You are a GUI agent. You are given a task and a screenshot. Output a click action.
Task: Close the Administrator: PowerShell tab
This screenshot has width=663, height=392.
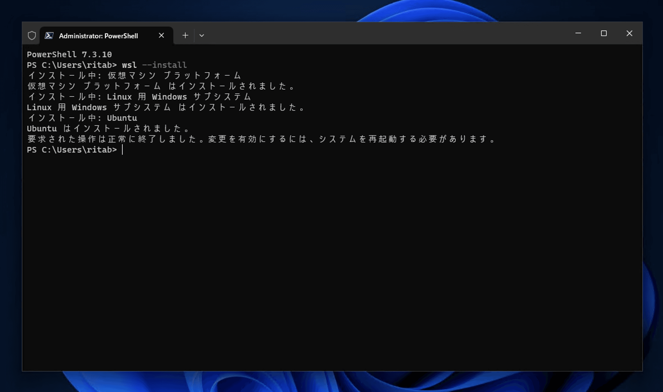click(x=161, y=35)
